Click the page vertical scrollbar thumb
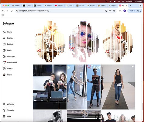 pyautogui.click(x=142, y=106)
